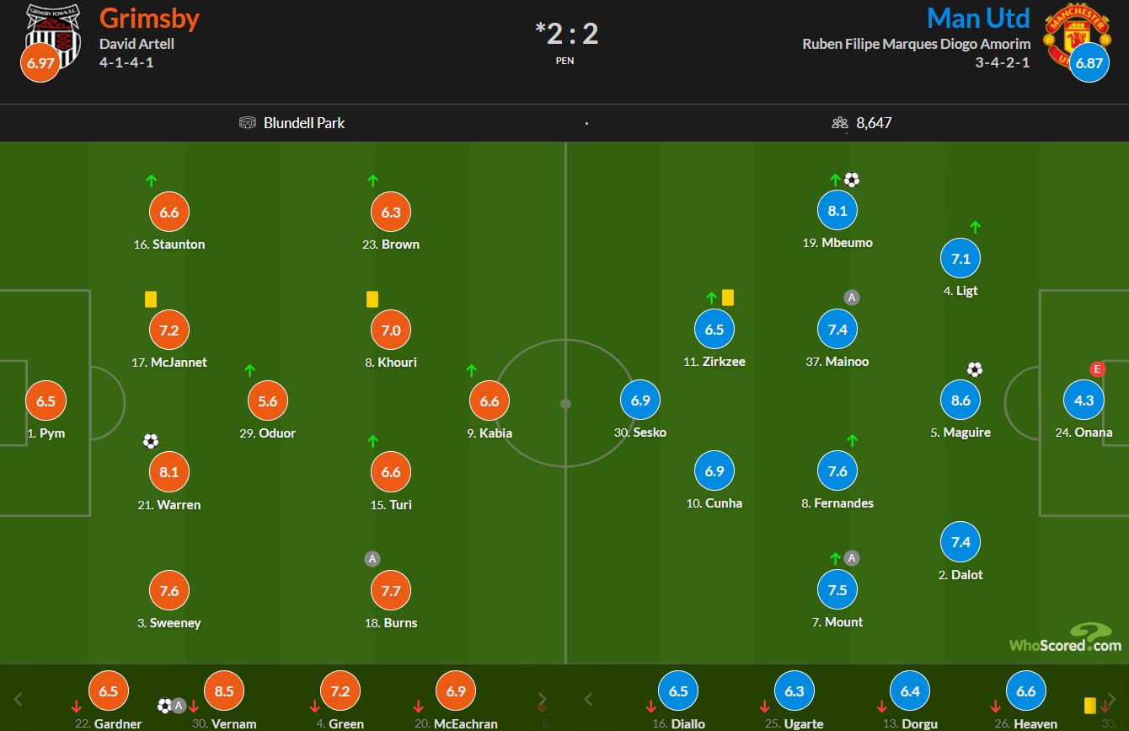Select substitute Vernam's 8.5 rating circle
1129x731 pixels.
(x=224, y=691)
